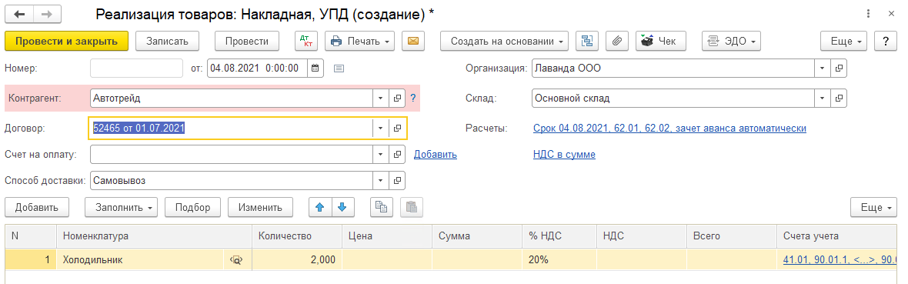Viewport: 908px width, 284px height.
Task: Open Печать dropdown menu
Action: 359,41
